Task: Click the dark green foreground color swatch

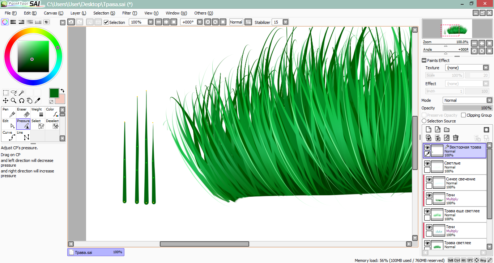Action: click(x=54, y=93)
